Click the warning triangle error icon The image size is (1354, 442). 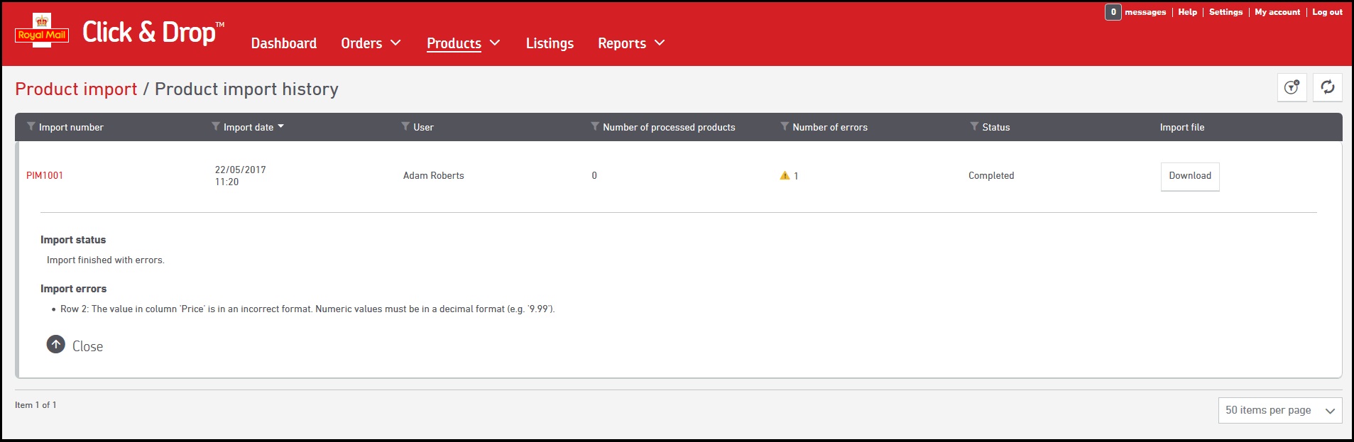click(x=785, y=175)
